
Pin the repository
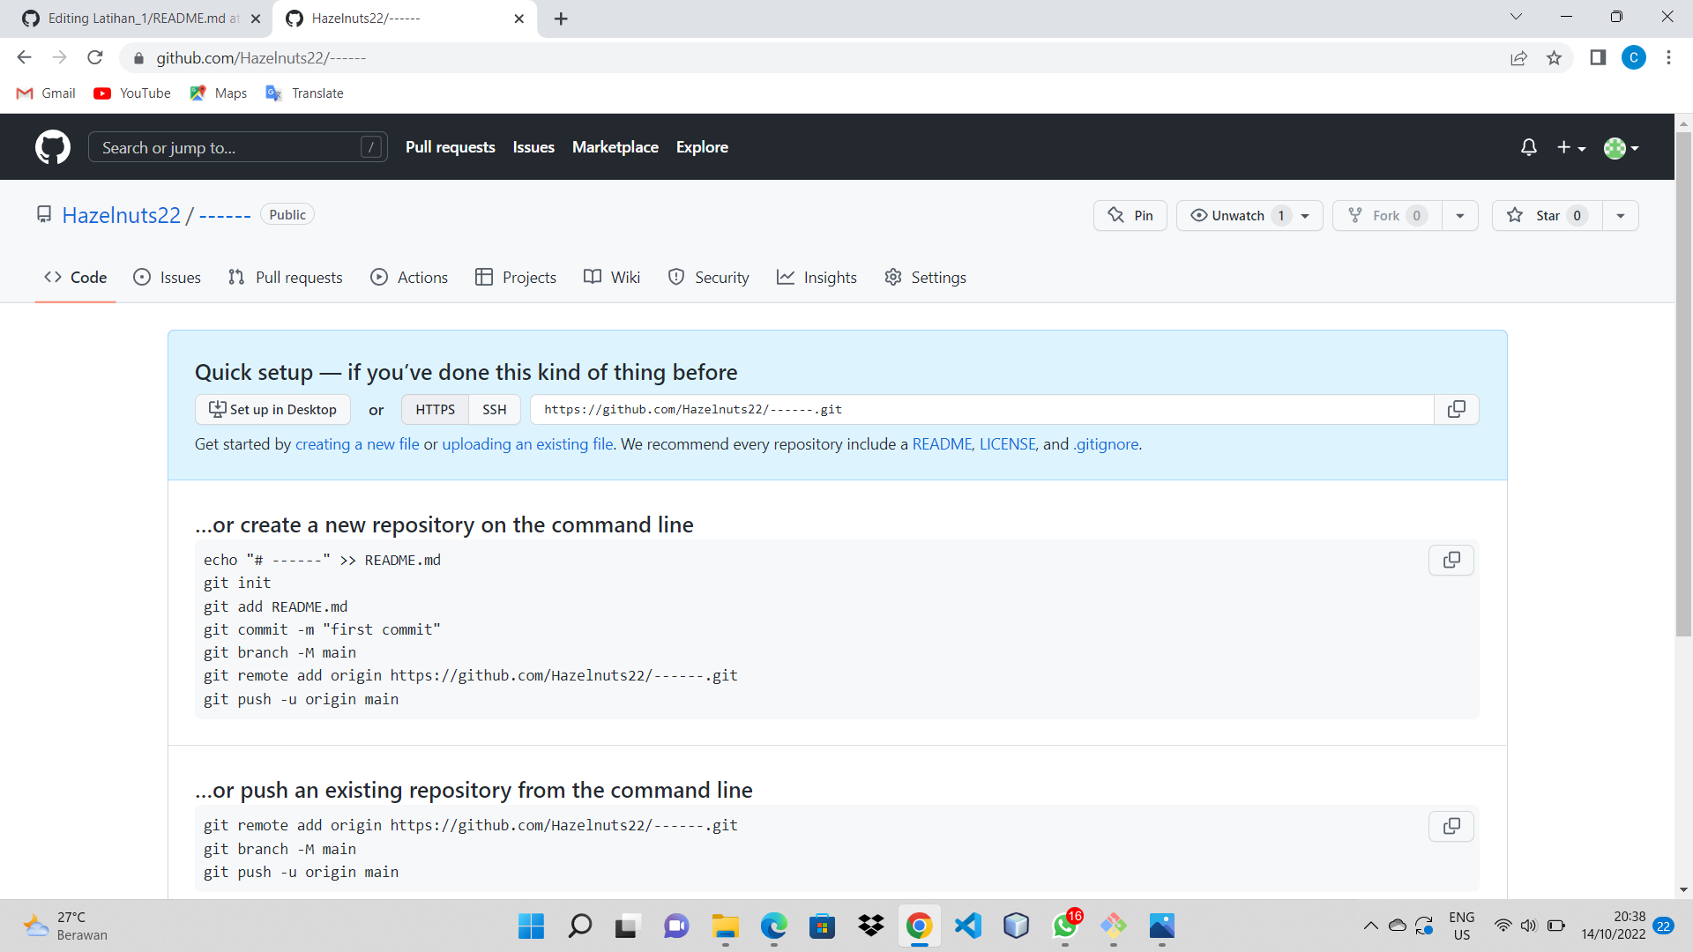1130,215
